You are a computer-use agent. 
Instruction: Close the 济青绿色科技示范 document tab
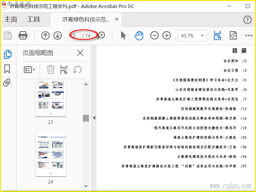pos(117,19)
